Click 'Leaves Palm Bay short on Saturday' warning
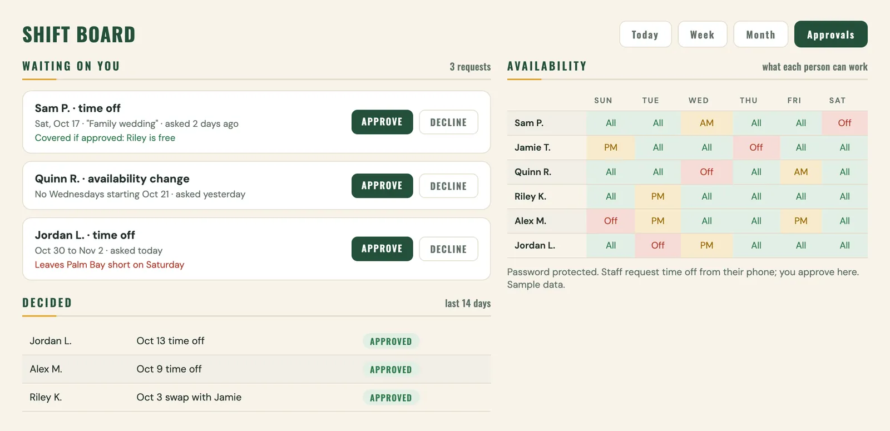The height and width of the screenshot is (431, 890). [110, 265]
